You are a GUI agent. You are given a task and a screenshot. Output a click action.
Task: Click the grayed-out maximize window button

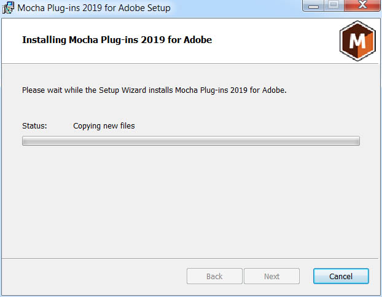tap(333, 6)
